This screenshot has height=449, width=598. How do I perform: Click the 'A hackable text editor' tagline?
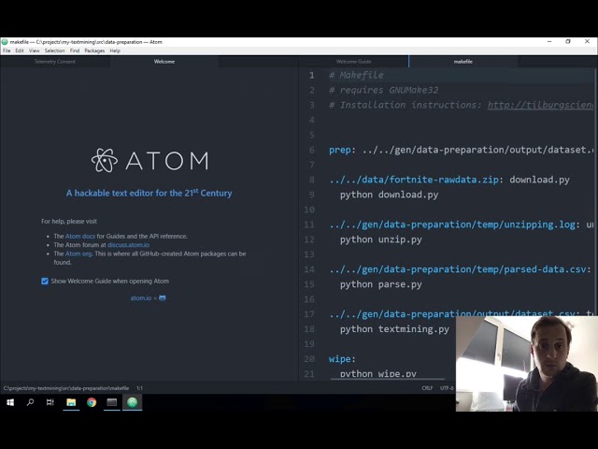pyautogui.click(x=149, y=193)
